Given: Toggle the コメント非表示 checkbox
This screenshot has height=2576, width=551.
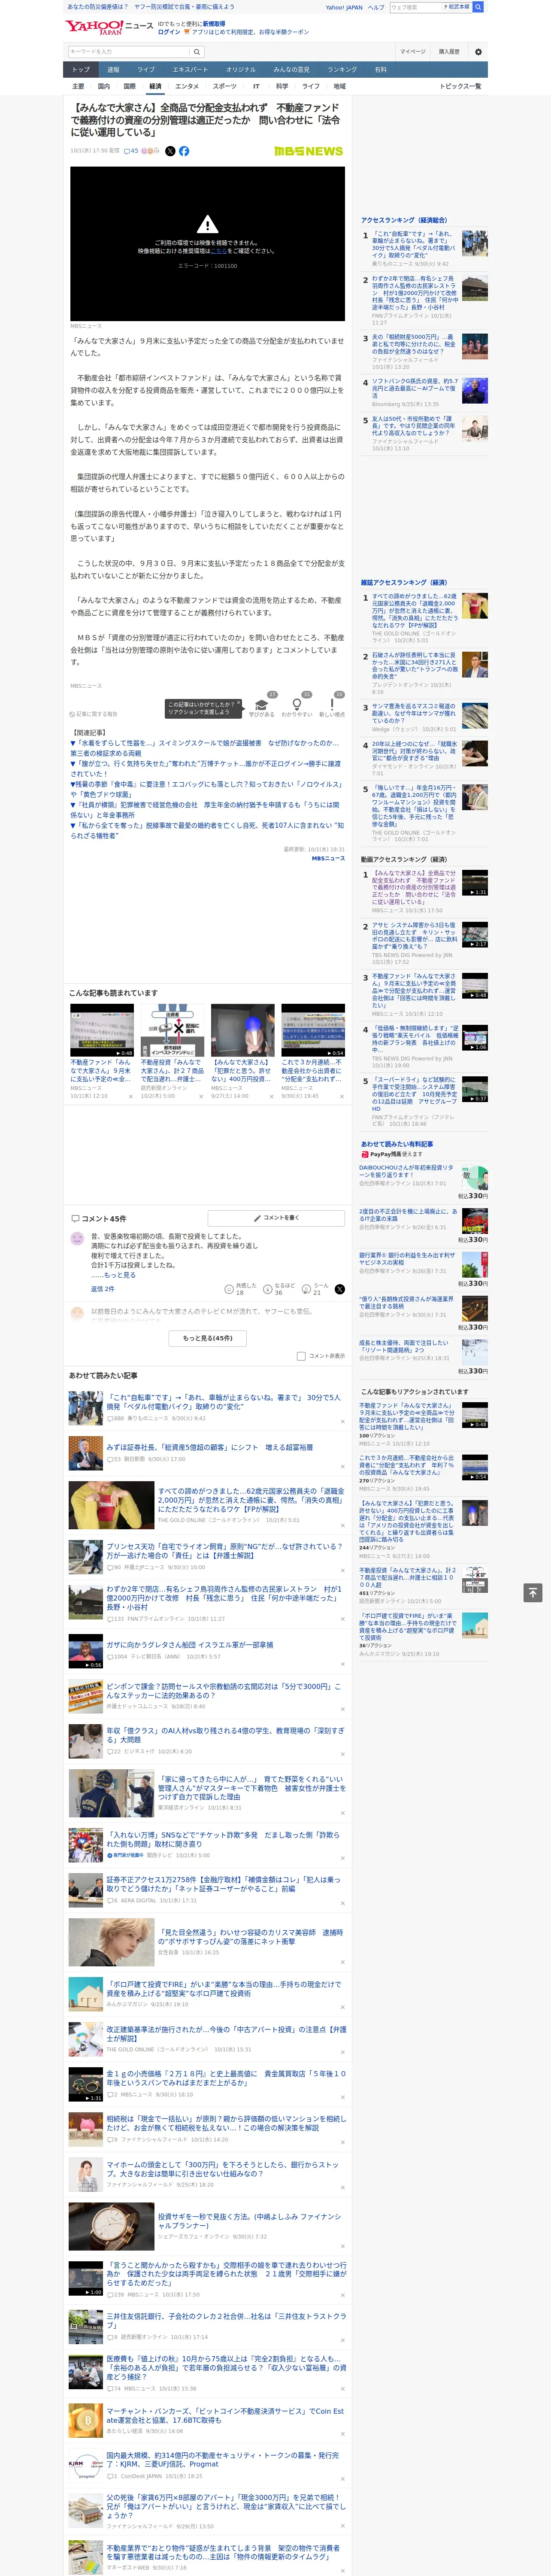Looking at the screenshot, I should click(301, 1356).
